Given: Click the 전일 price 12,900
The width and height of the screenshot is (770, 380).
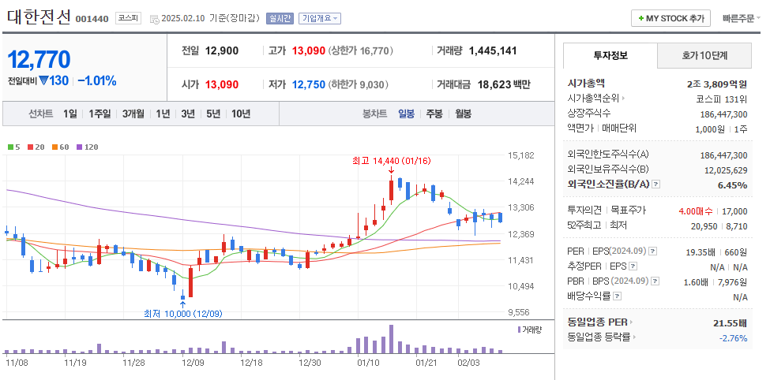Looking at the screenshot, I should coord(221,50).
